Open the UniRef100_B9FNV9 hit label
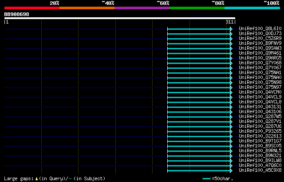This screenshot has width=284, height=182. point(260,44)
